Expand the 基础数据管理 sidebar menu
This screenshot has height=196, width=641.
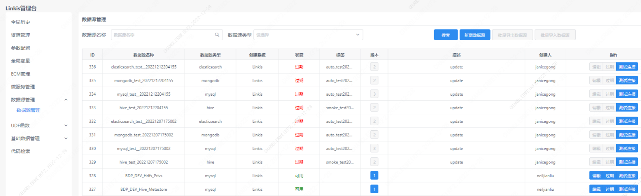66,139
